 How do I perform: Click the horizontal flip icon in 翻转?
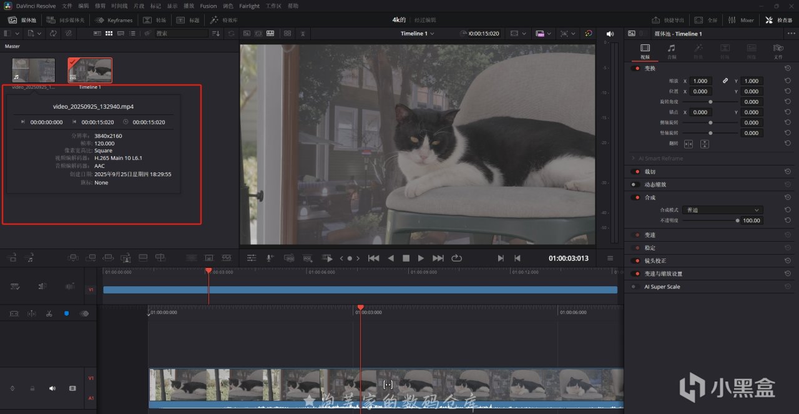(689, 144)
